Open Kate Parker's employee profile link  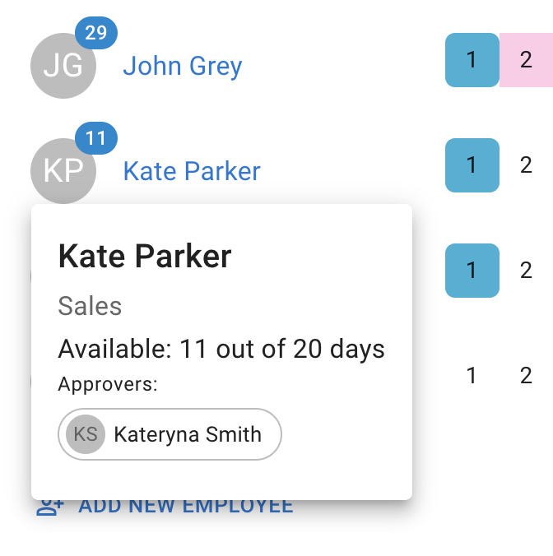coord(192,172)
